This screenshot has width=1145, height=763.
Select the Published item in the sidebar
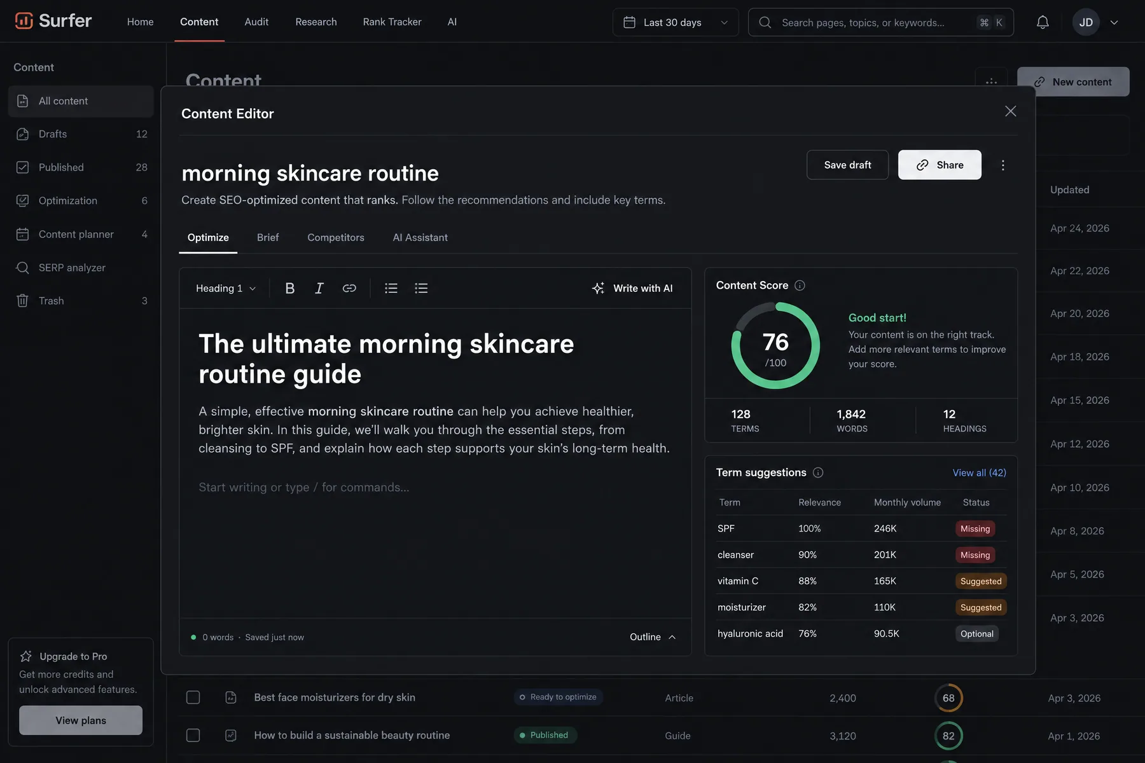[81, 167]
